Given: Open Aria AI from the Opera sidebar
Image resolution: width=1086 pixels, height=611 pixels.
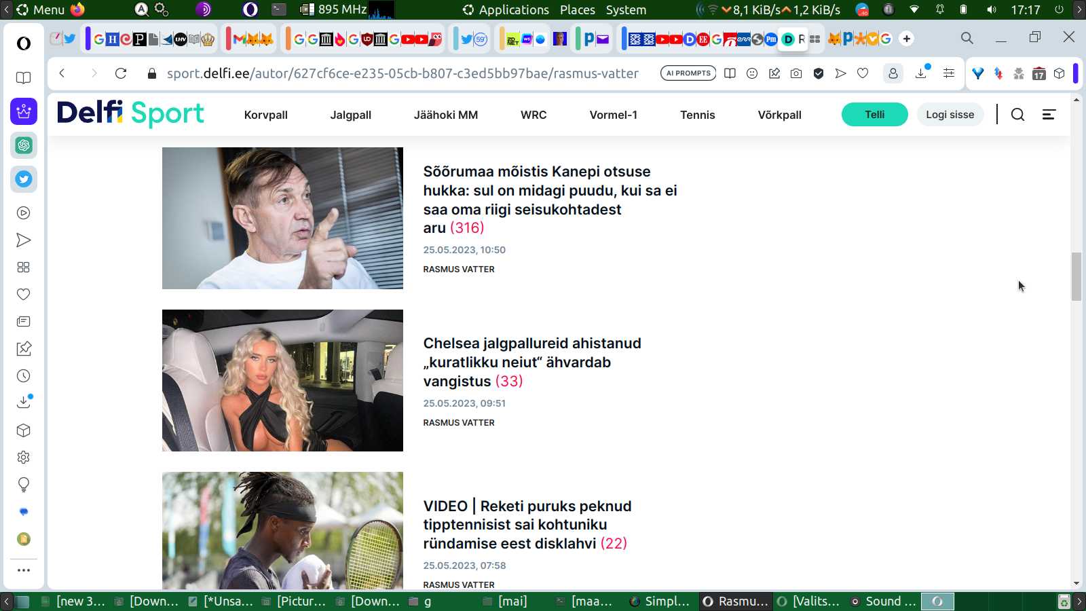Looking at the screenshot, I should click(x=24, y=111).
